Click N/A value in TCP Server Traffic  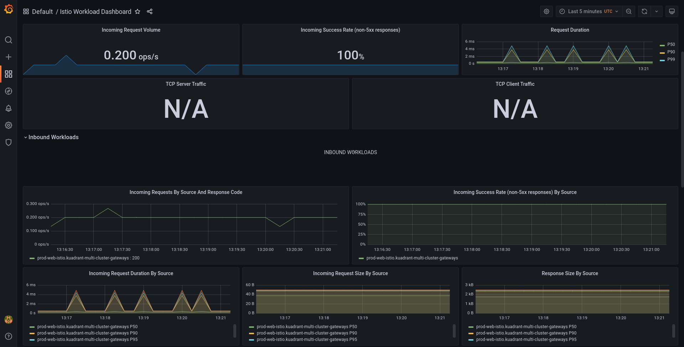click(186, 109)
